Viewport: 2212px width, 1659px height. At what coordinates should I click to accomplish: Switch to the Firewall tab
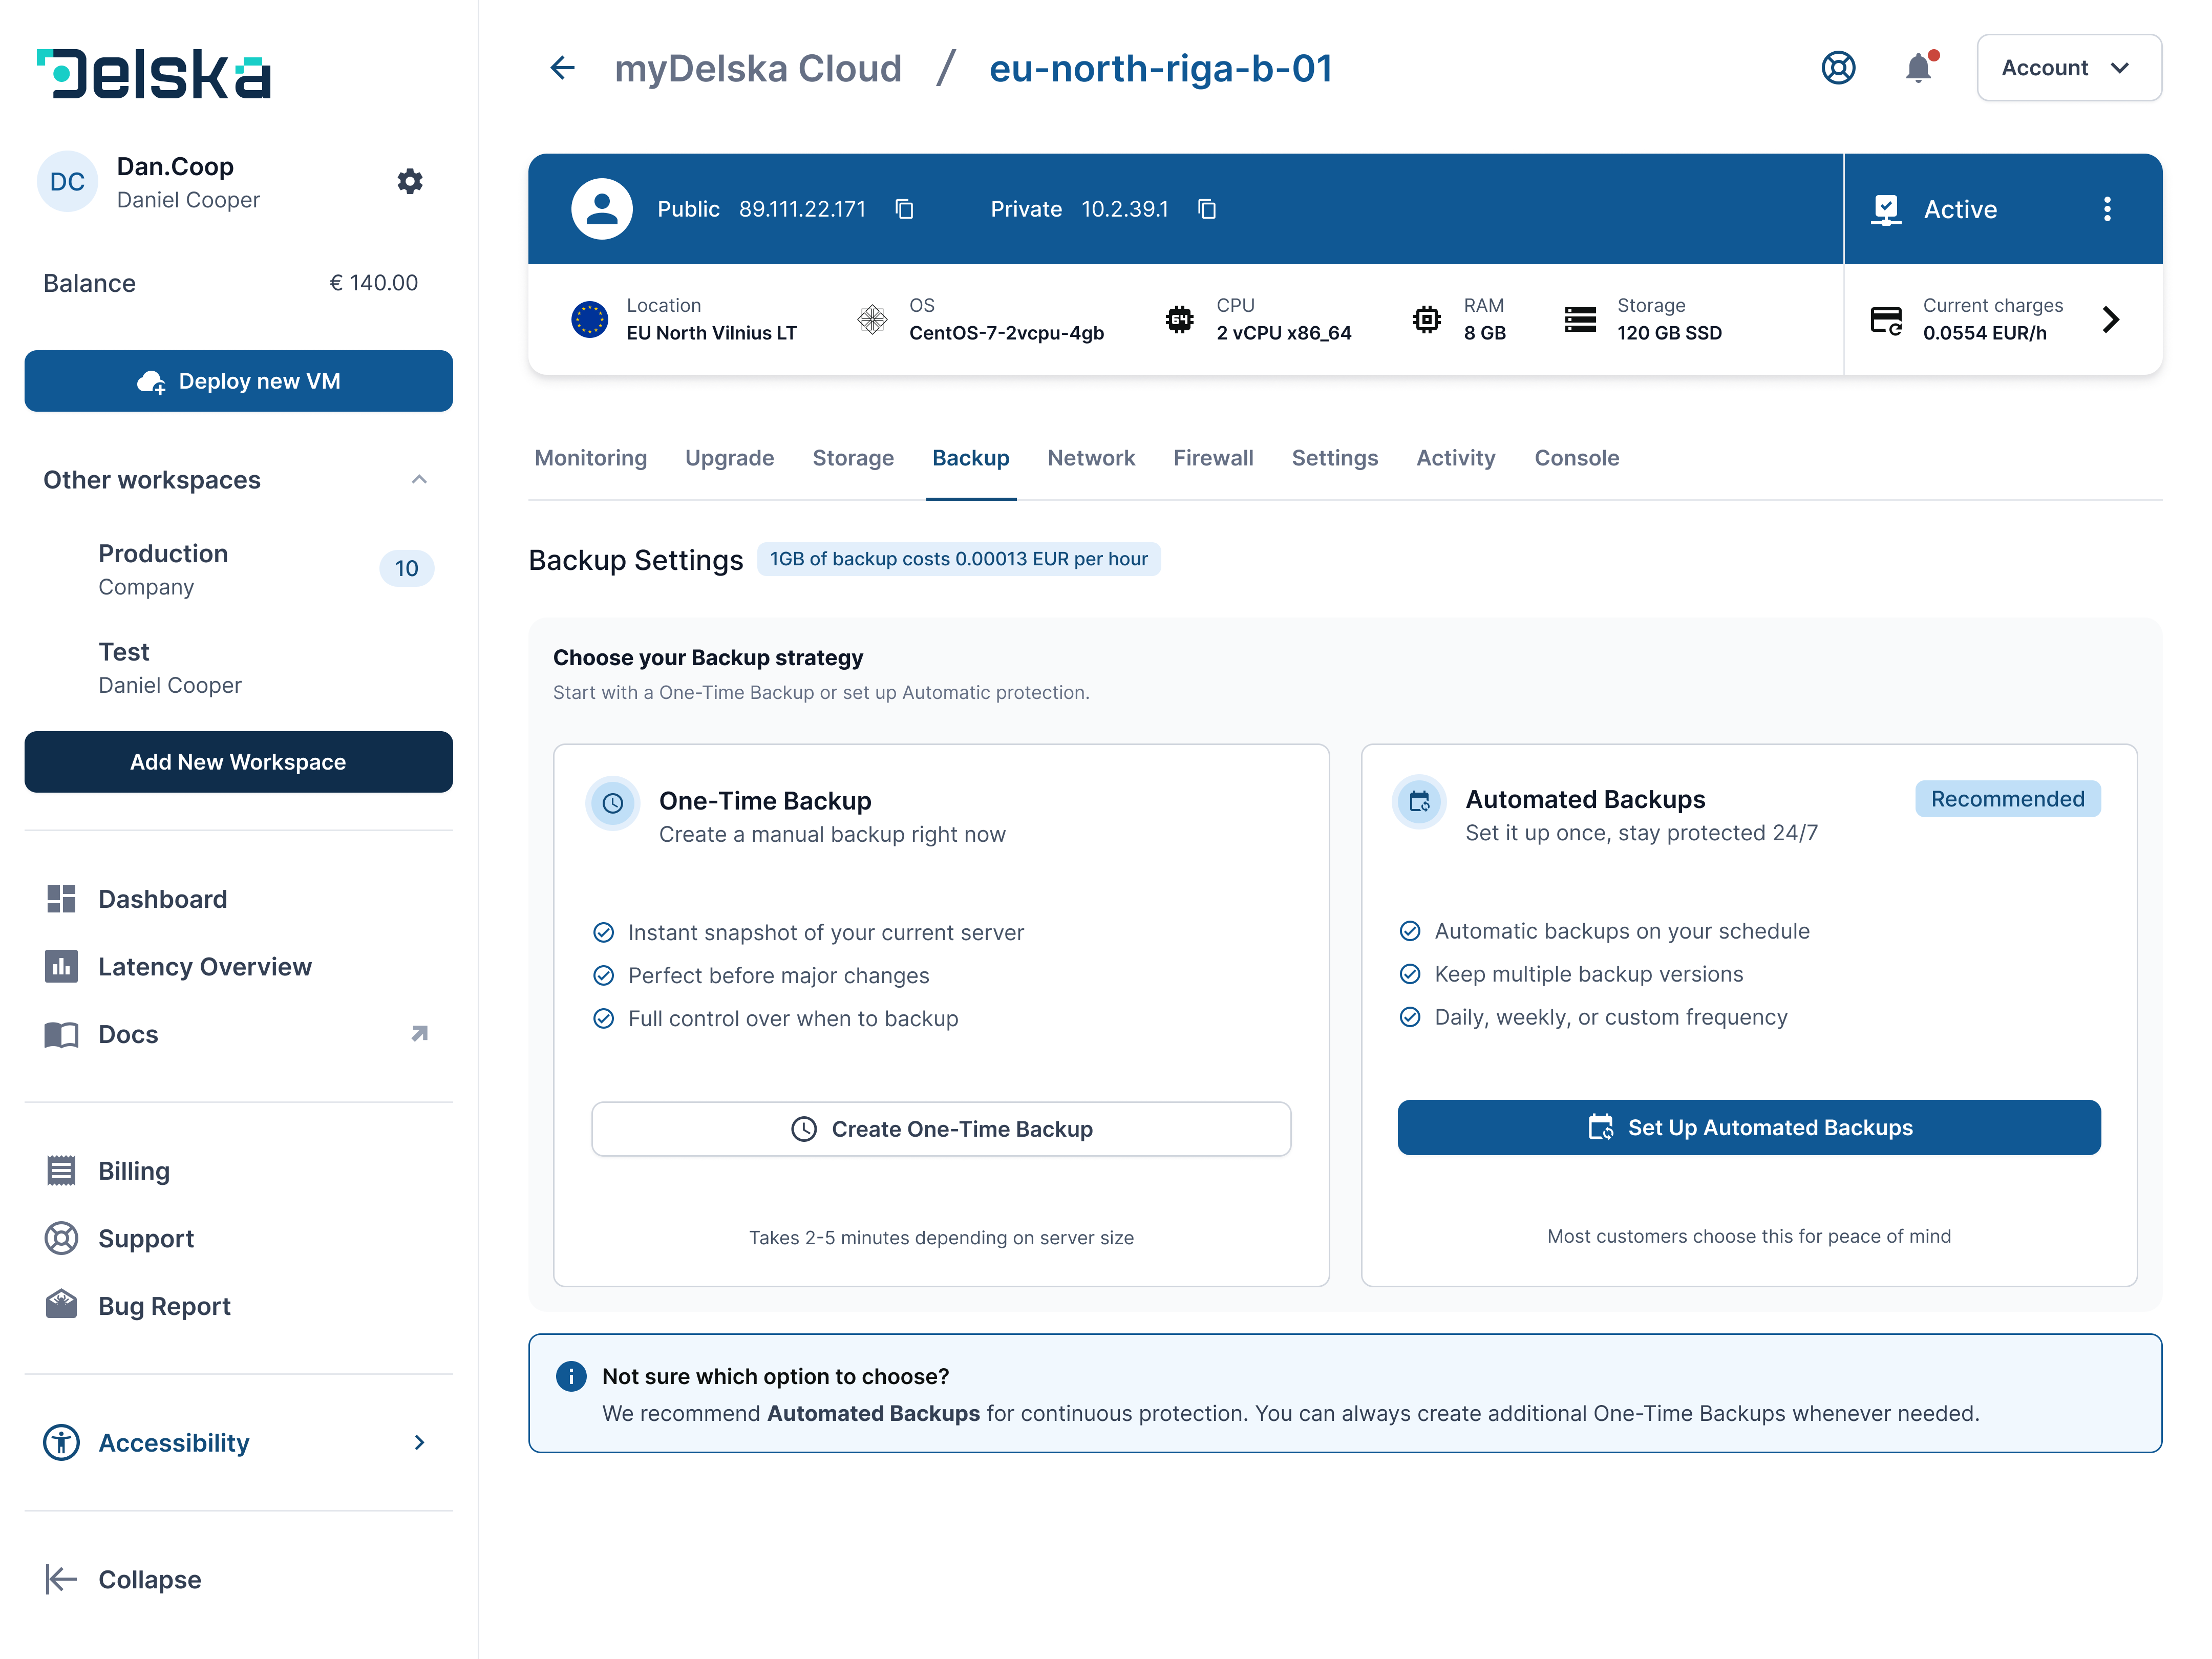pyautogui.click(x=1213, y=458)
